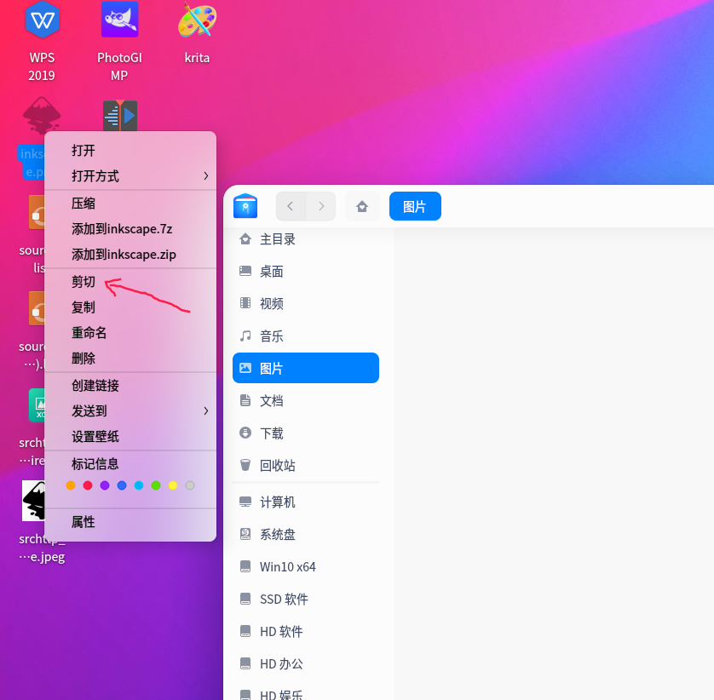Choose 创建链接 in the context menu
714x700 pixels.
[x=130, y=386]
